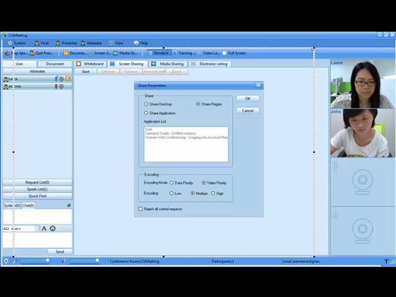
Task: Click Laura's microphone icon
Action: click(56, 79)
